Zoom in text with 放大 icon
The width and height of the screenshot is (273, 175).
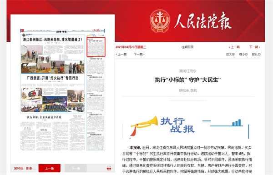(x=230, y=54)
